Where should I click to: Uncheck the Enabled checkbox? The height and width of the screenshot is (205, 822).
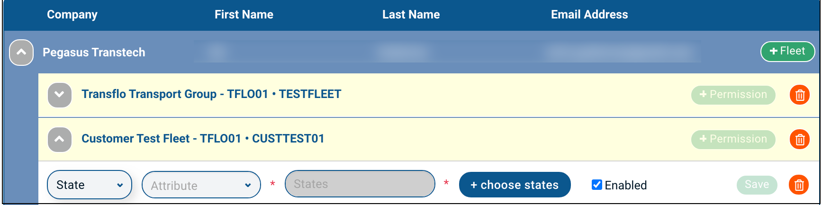pyautogui.click(x=597, y=185)
